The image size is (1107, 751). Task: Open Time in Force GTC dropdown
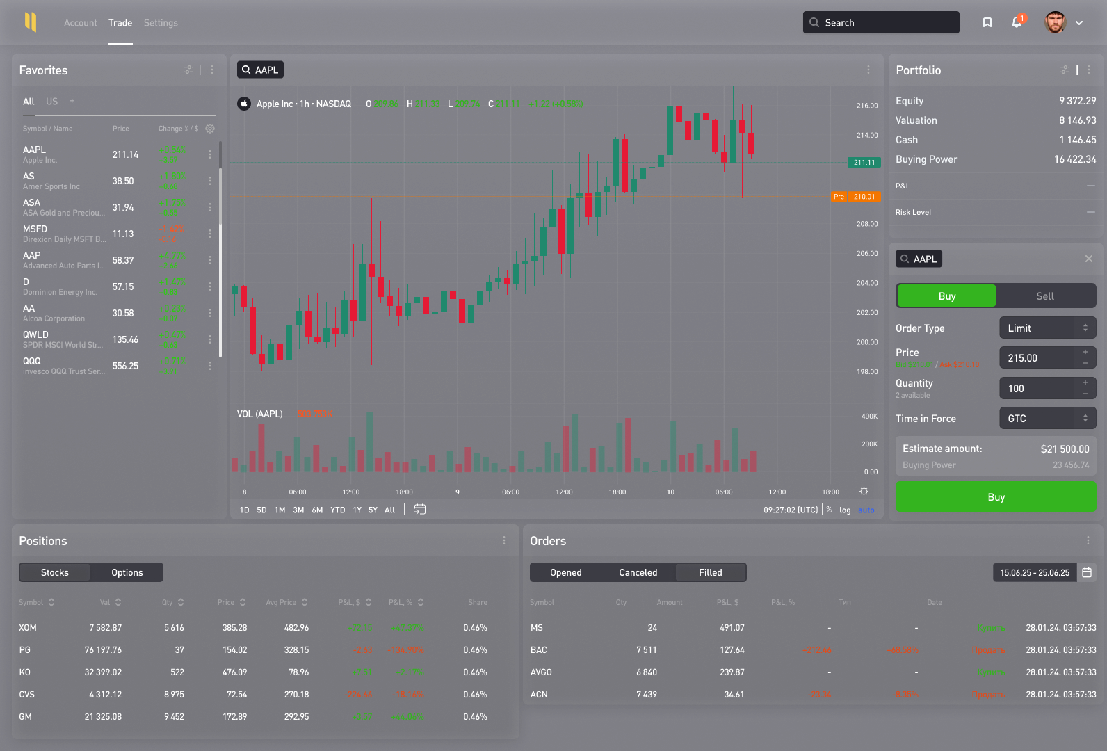1047,419
